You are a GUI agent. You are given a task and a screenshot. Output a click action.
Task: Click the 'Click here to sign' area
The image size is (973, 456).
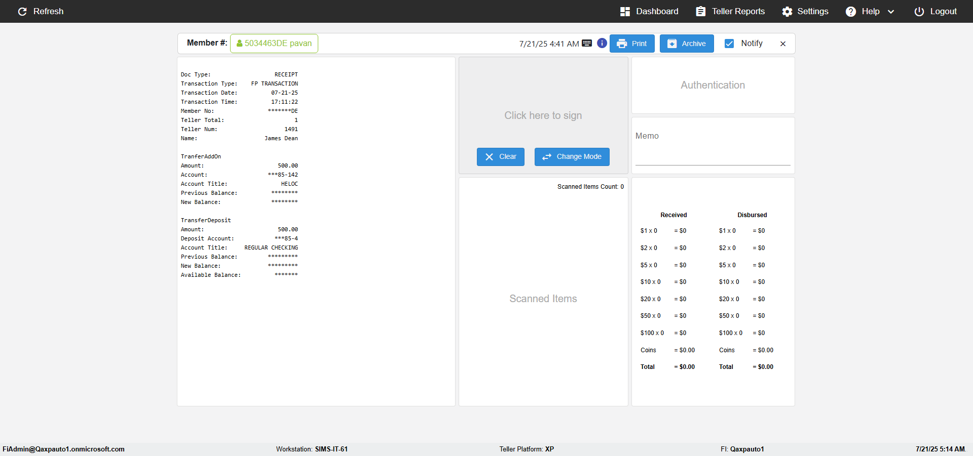[543, 115]
